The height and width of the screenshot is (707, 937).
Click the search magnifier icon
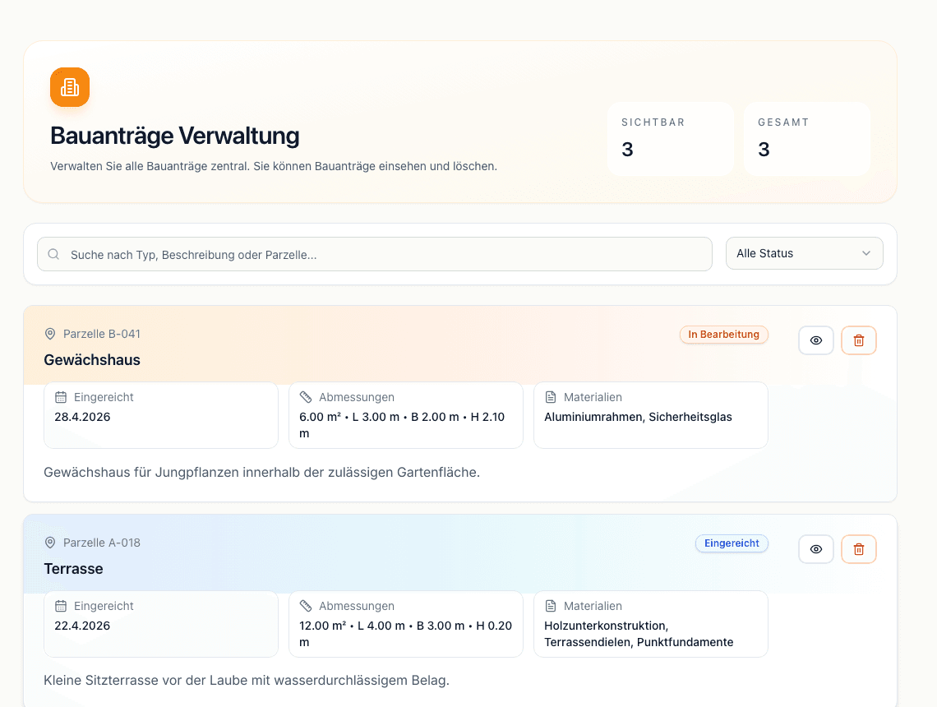(53, 254)
